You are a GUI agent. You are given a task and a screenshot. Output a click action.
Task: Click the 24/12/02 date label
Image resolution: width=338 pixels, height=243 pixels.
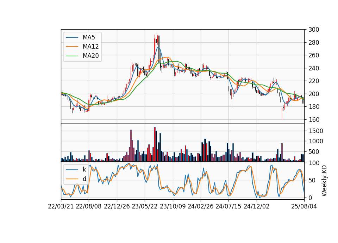point(257,206)
